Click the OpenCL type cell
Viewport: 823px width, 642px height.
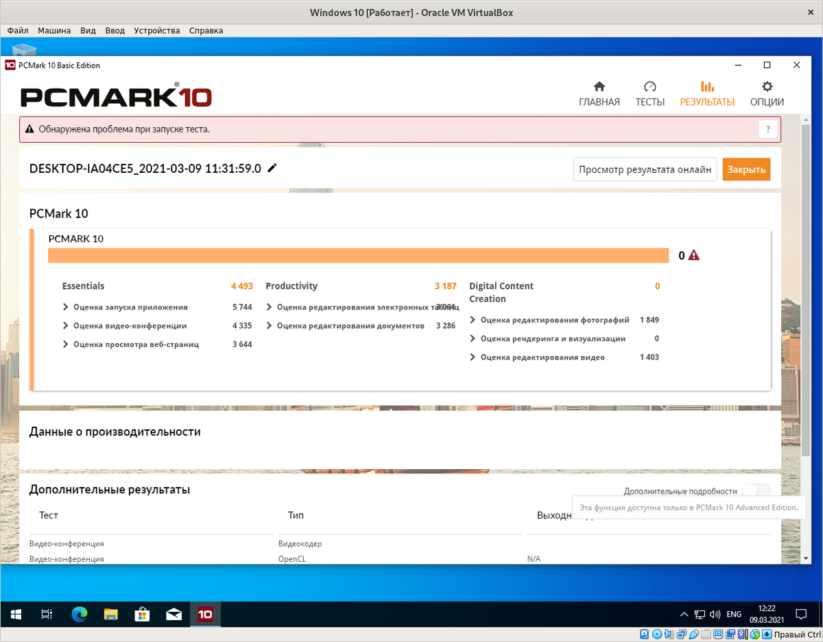click(292, 559)
